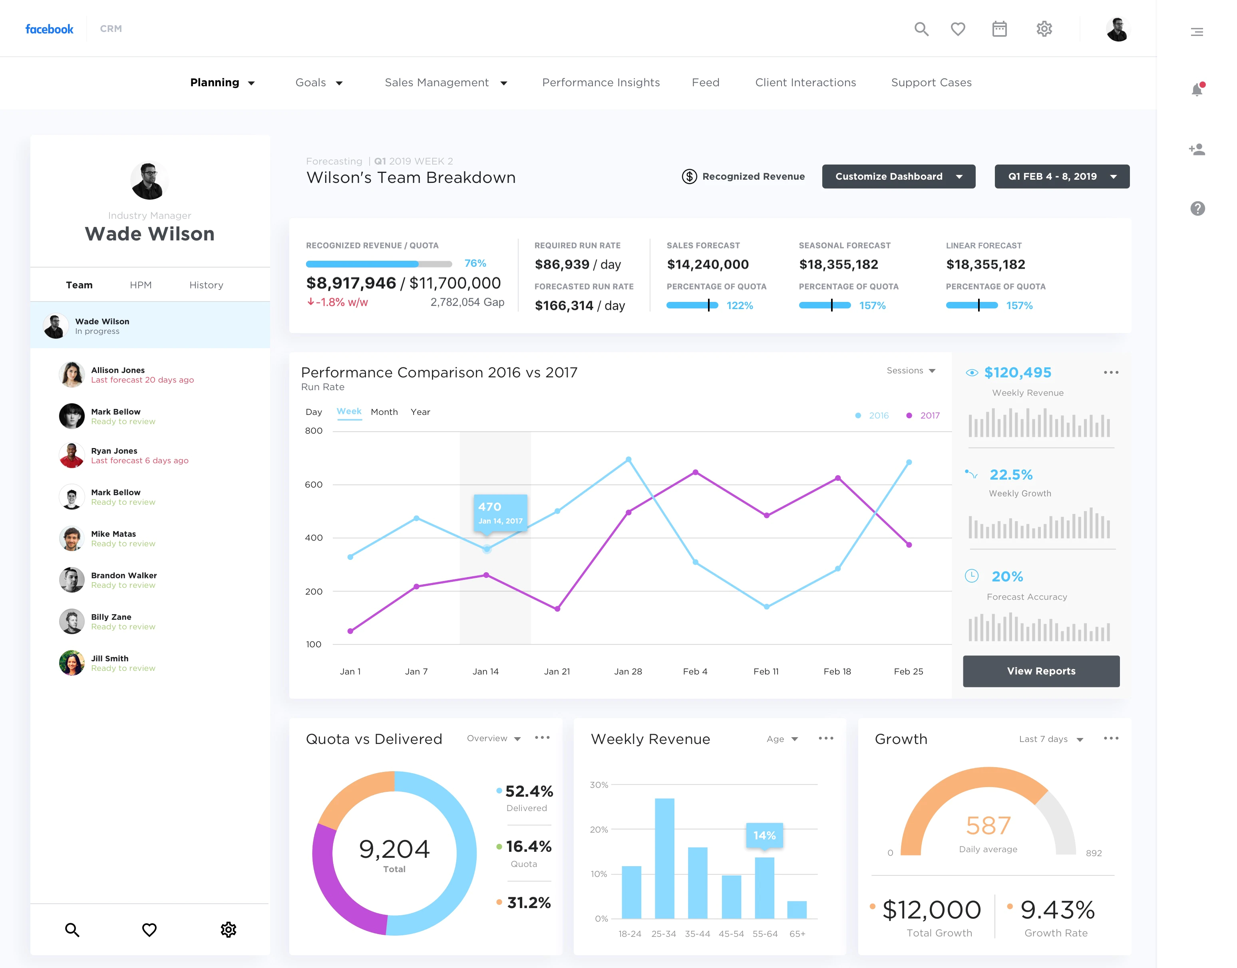
Task: Click the Weekly Growth trend icon
Action: (971, 474)
